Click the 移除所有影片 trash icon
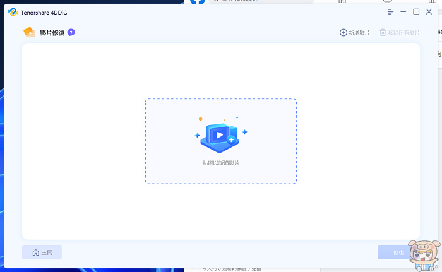The height and width of the screenshot is (272, 442). [x=383, y=32]
